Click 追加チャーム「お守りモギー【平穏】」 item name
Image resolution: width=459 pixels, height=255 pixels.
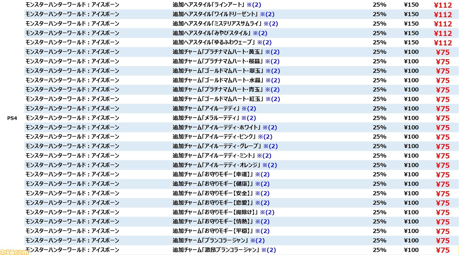(x=213, y=231)
